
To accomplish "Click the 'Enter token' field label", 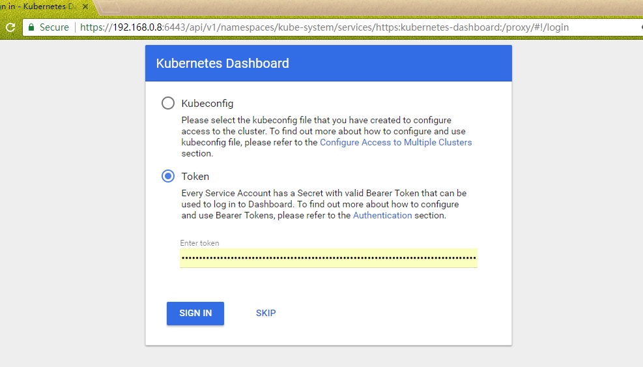I will click(x=199, y=243).
